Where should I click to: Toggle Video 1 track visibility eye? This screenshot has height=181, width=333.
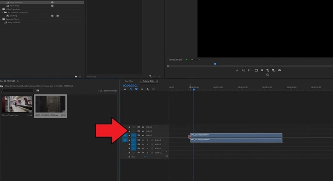click(143, 135)
